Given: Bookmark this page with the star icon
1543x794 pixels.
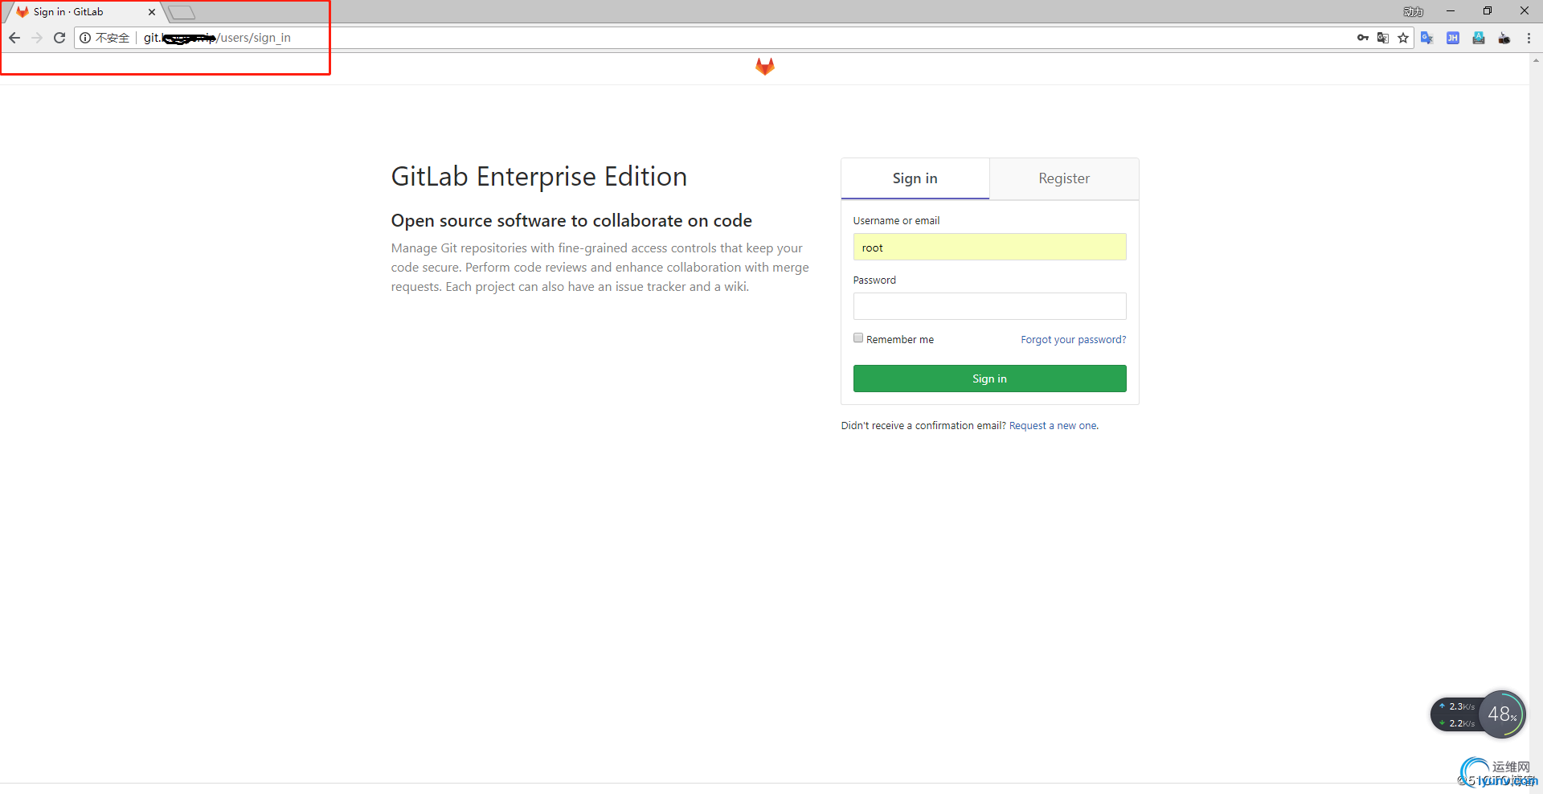Looking at the screenshot, I should (1403, 38).
